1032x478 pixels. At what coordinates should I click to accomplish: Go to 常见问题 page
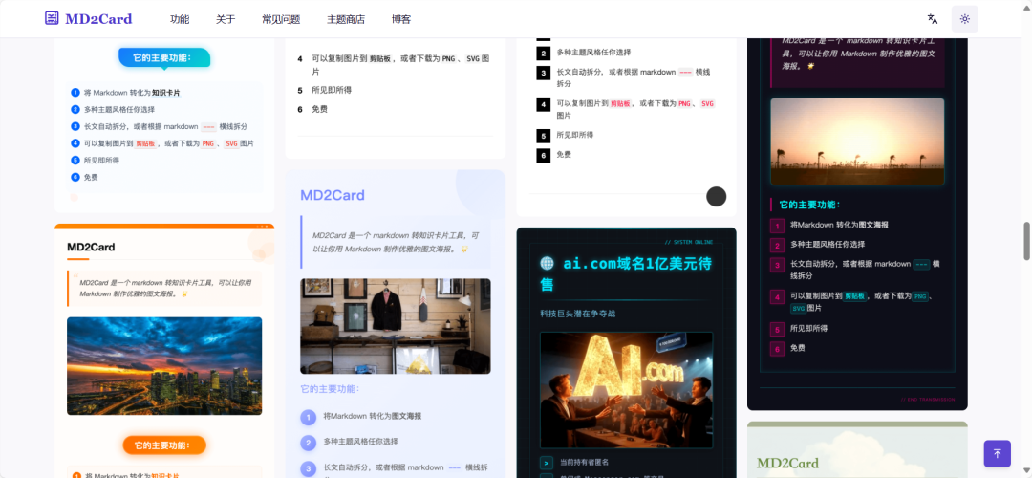coord(281,19)
